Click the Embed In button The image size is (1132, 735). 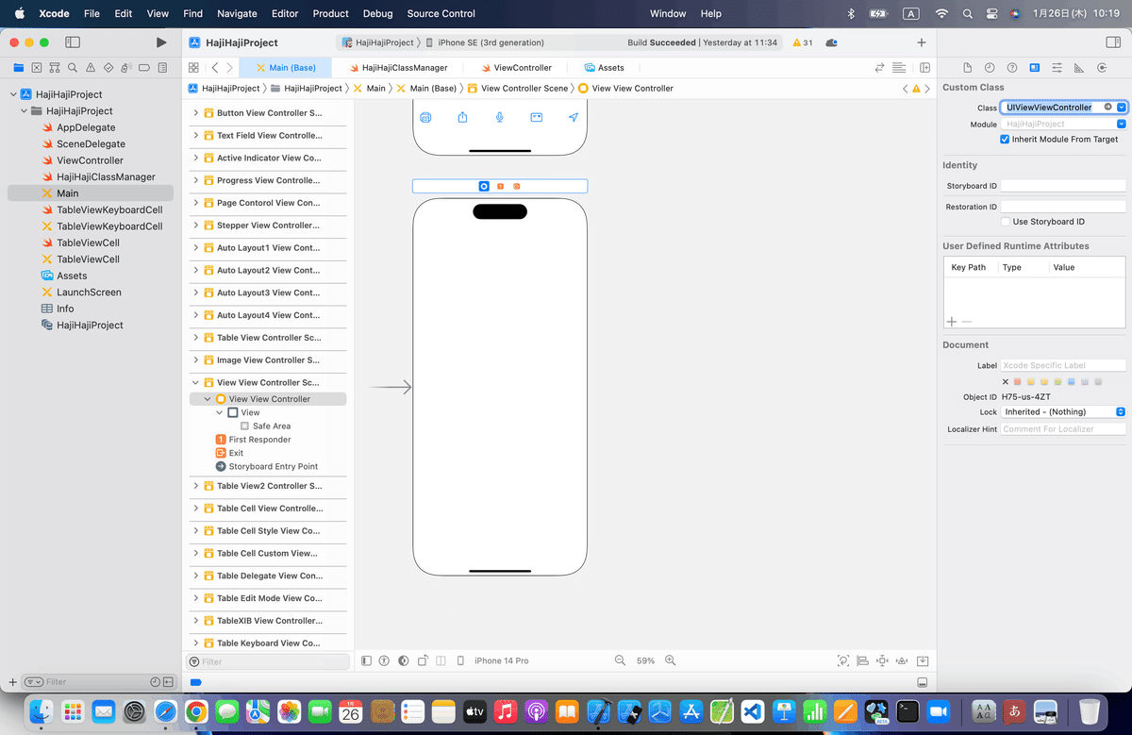point(923,660)
